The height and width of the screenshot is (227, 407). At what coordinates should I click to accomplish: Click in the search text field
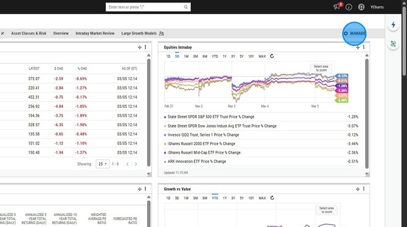145,7
